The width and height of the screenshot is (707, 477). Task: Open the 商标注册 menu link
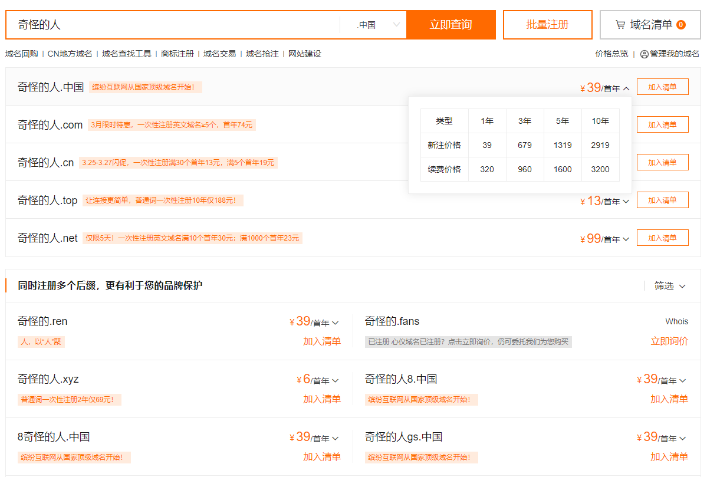point(177,54)
